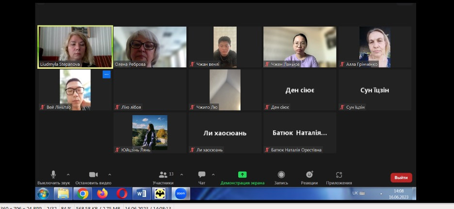Click the large Батюк Наталія... placeholder name
The image size is (454, 209).
[300, 133]
